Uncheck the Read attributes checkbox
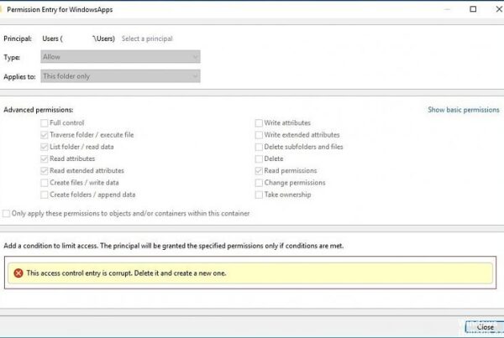 [45, 159]
